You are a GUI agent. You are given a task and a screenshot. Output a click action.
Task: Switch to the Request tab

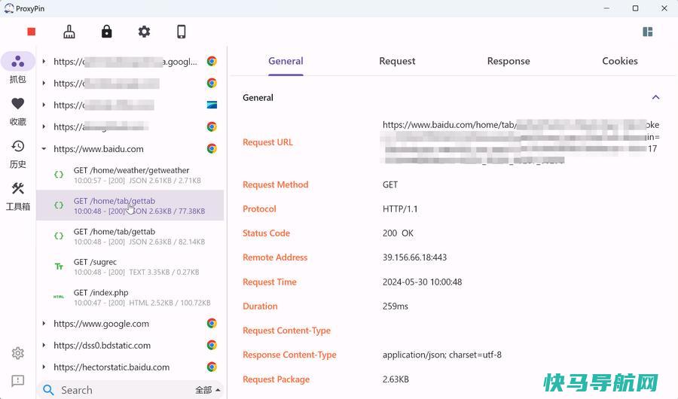point(397,61)
